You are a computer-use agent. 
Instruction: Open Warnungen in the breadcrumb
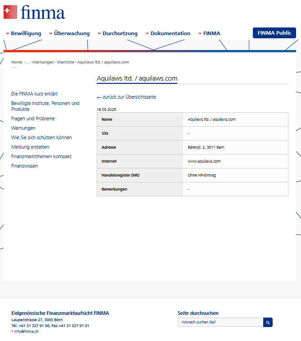point(43,62)
